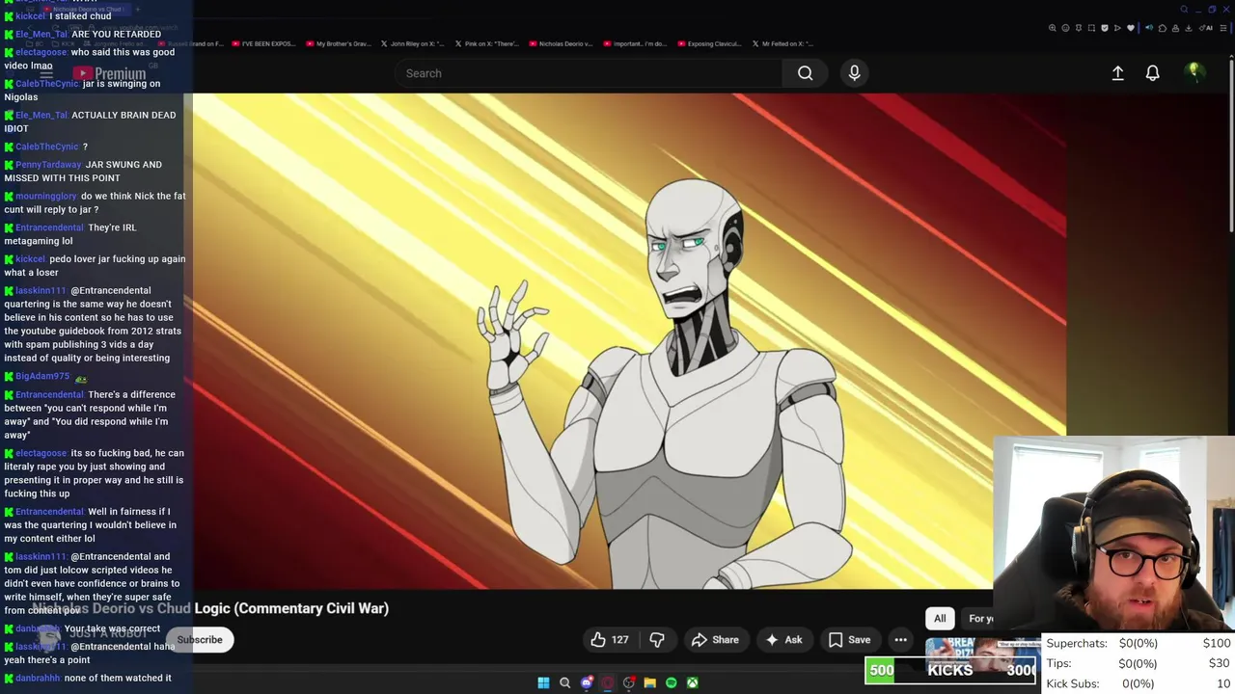Select the All filter chip
Viewport: 1235px width, 694px height.
coord(940,619)
